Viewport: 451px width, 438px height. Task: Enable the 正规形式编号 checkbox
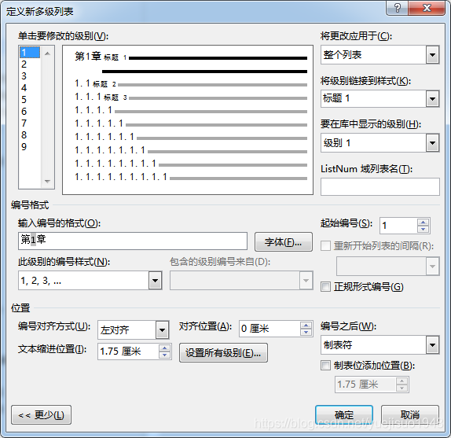point(325,287)
